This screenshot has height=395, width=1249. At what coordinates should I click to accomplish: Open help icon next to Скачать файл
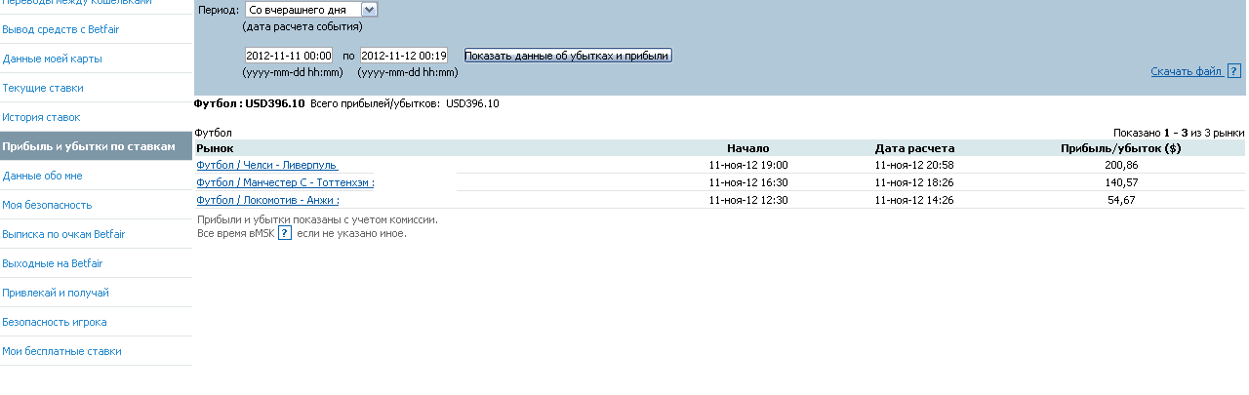pos(1234,71)
